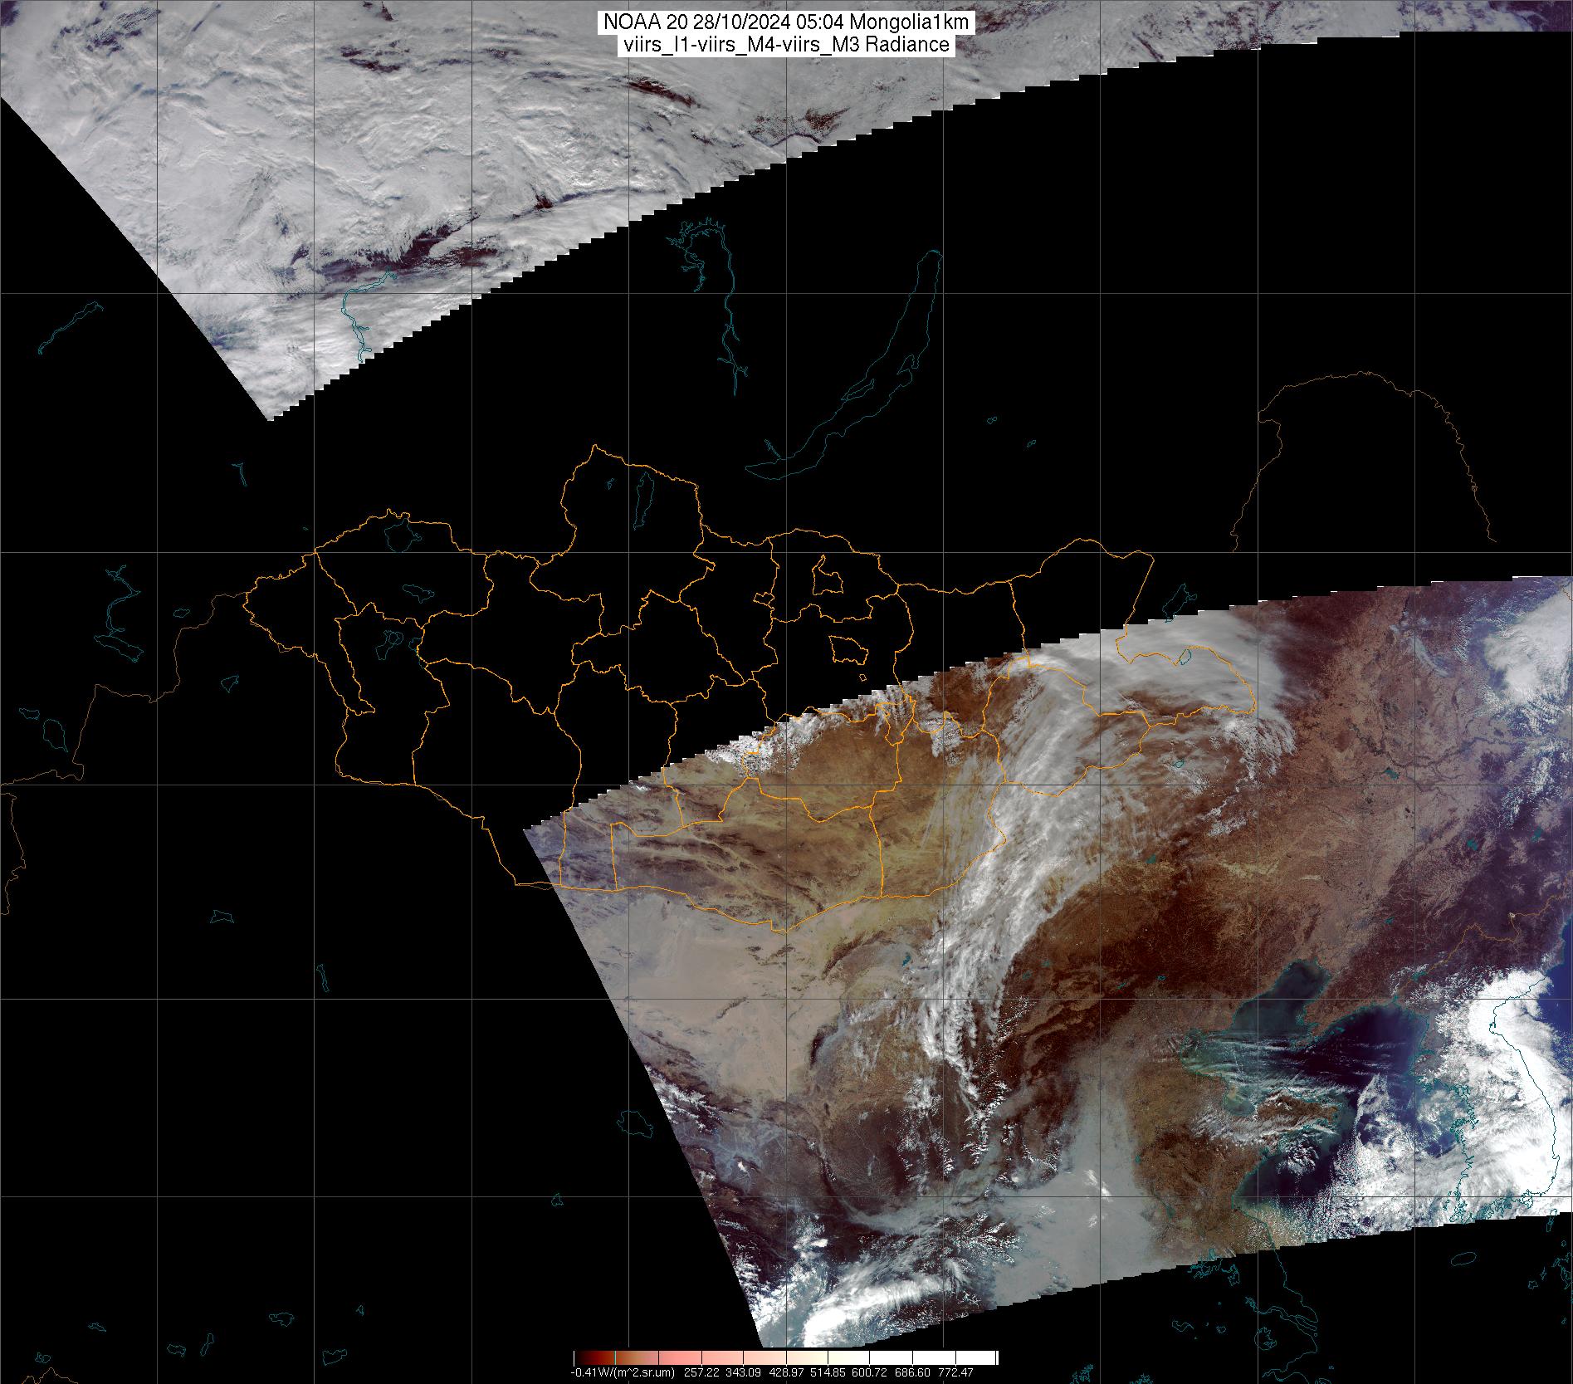Click the 'viirs_I1-viirs_M4-viirs_M3 Radiance' label
1573x1384 pixels.
pyautogui.click(x=787, y=45)
